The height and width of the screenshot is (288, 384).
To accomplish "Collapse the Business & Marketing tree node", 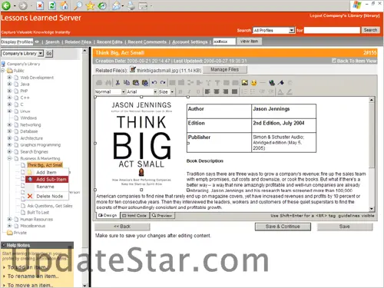I will (9, 158).
